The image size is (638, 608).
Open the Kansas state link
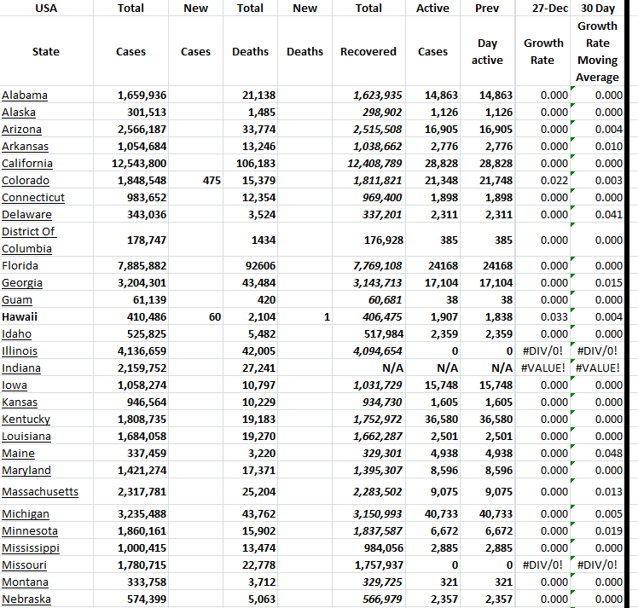tap(20, 402)
